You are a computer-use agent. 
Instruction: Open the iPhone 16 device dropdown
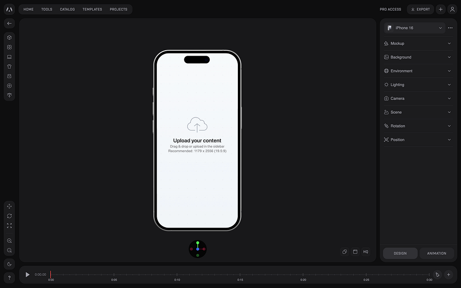(414, 28)
